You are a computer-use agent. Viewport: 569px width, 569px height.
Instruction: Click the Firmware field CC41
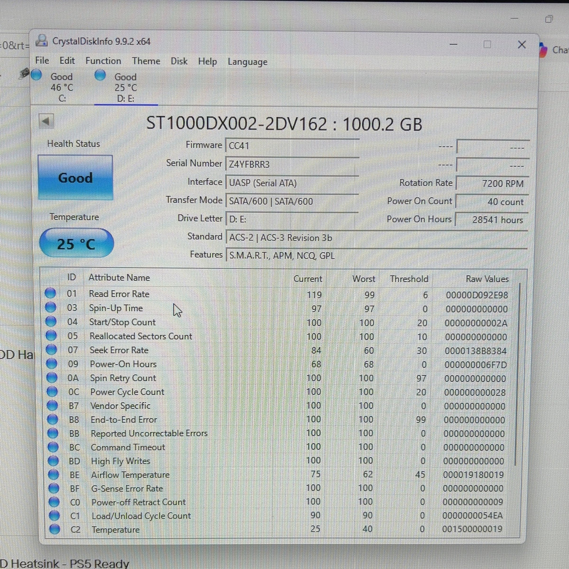[292, 146]
